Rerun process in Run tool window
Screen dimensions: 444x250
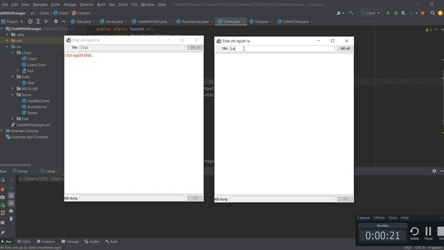pos(3,180)
